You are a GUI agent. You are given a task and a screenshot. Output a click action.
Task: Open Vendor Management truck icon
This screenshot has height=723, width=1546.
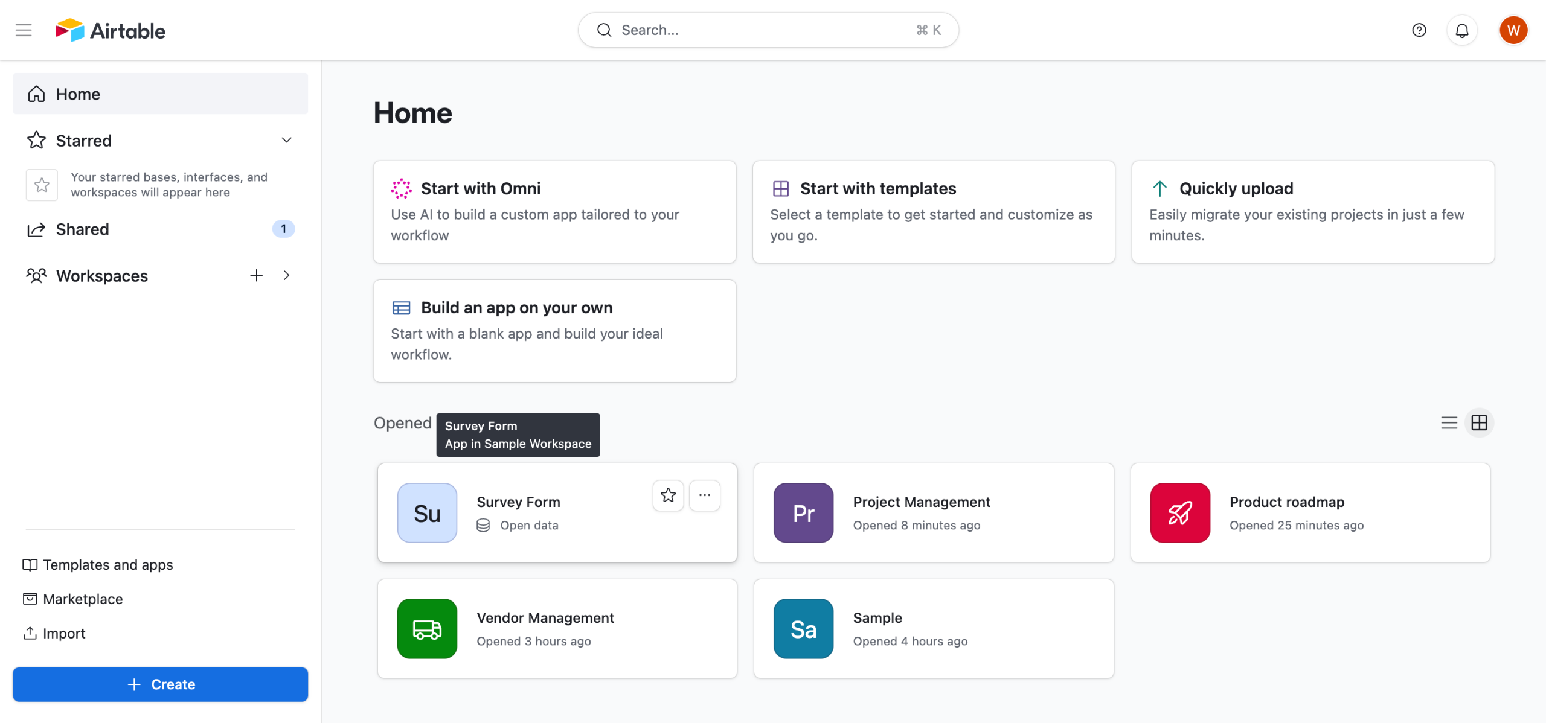click(427, 629)
